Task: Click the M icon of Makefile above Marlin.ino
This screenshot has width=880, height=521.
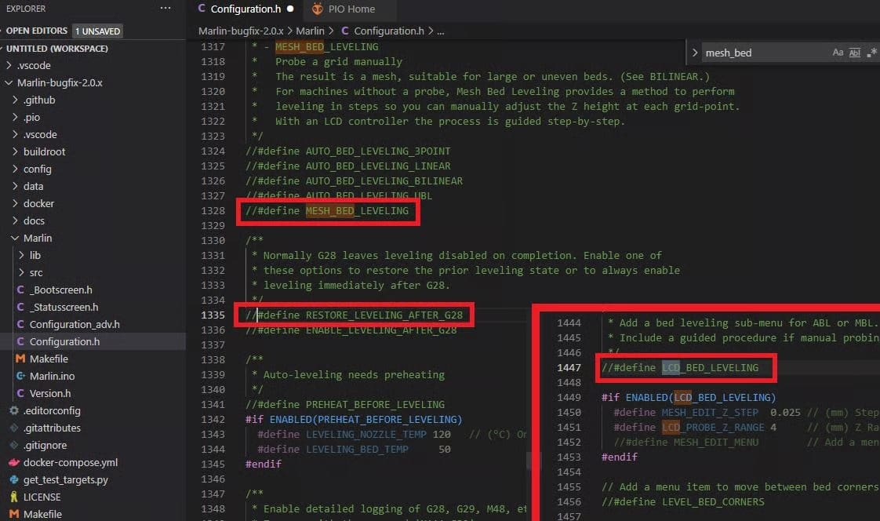Action: [x=20, y=359]
